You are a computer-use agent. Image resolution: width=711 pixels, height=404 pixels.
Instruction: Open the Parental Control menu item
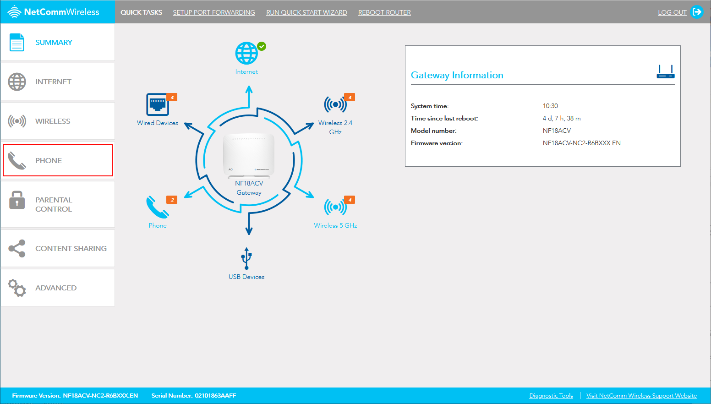pyautogui.click(x=58, y=204)
